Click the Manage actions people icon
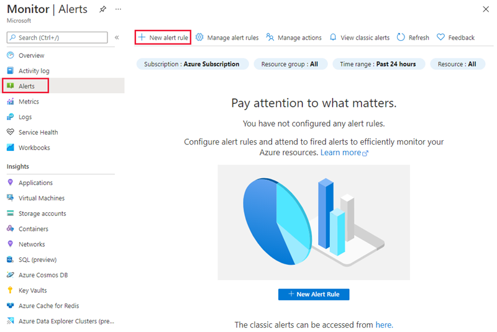497x332 pixels. pos(270,37)
